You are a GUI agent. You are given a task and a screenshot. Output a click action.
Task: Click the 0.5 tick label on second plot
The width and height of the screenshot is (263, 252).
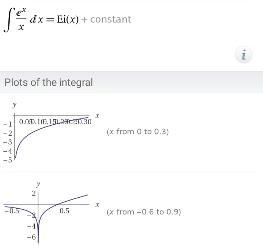pos(65,211)
